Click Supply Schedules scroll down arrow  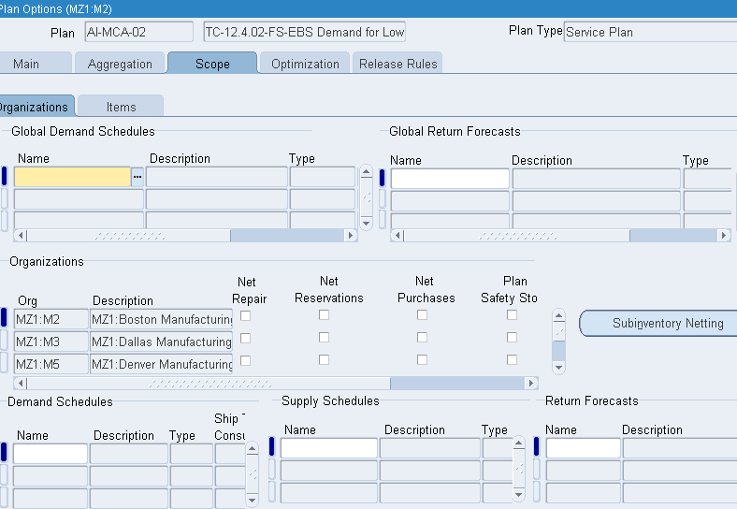[x=518, y=494]
